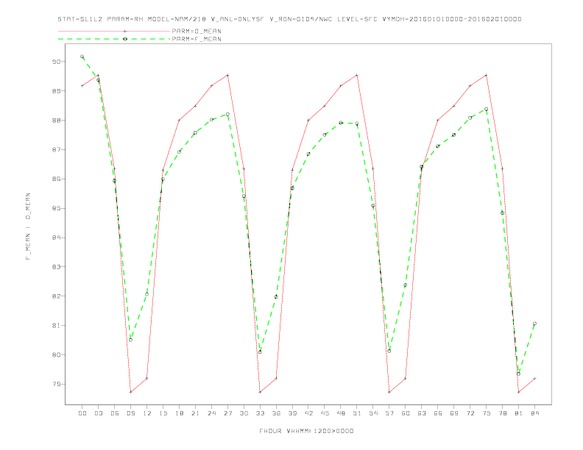The height and width of the screenshot is (450, 583).
Task: Click x-axis tick label 18
Action: [x=179, y=413]
